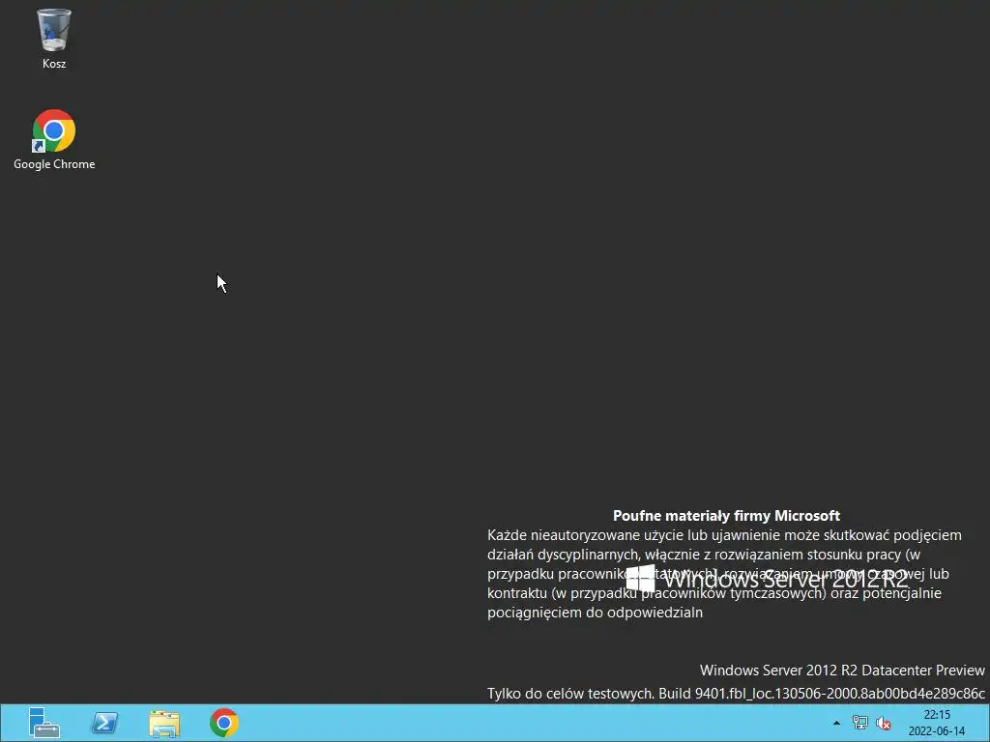Image resolution: width=990 pixels, height=742 pixels.
Task: Select the Google Chrome desktop shortcut
Action: (x=54, y=139)
